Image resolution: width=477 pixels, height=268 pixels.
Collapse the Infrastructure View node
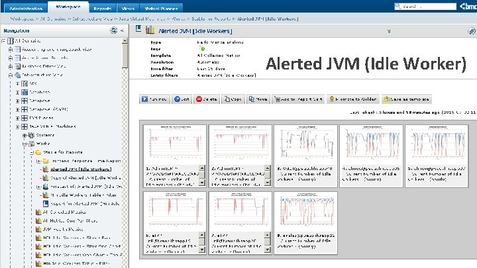coord(11,75)
